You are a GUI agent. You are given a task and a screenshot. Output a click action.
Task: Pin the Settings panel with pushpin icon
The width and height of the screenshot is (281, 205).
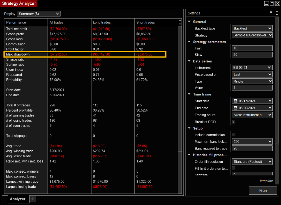click(271, 13)
